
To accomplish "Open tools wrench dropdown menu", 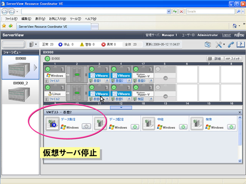I will (224, 44).
